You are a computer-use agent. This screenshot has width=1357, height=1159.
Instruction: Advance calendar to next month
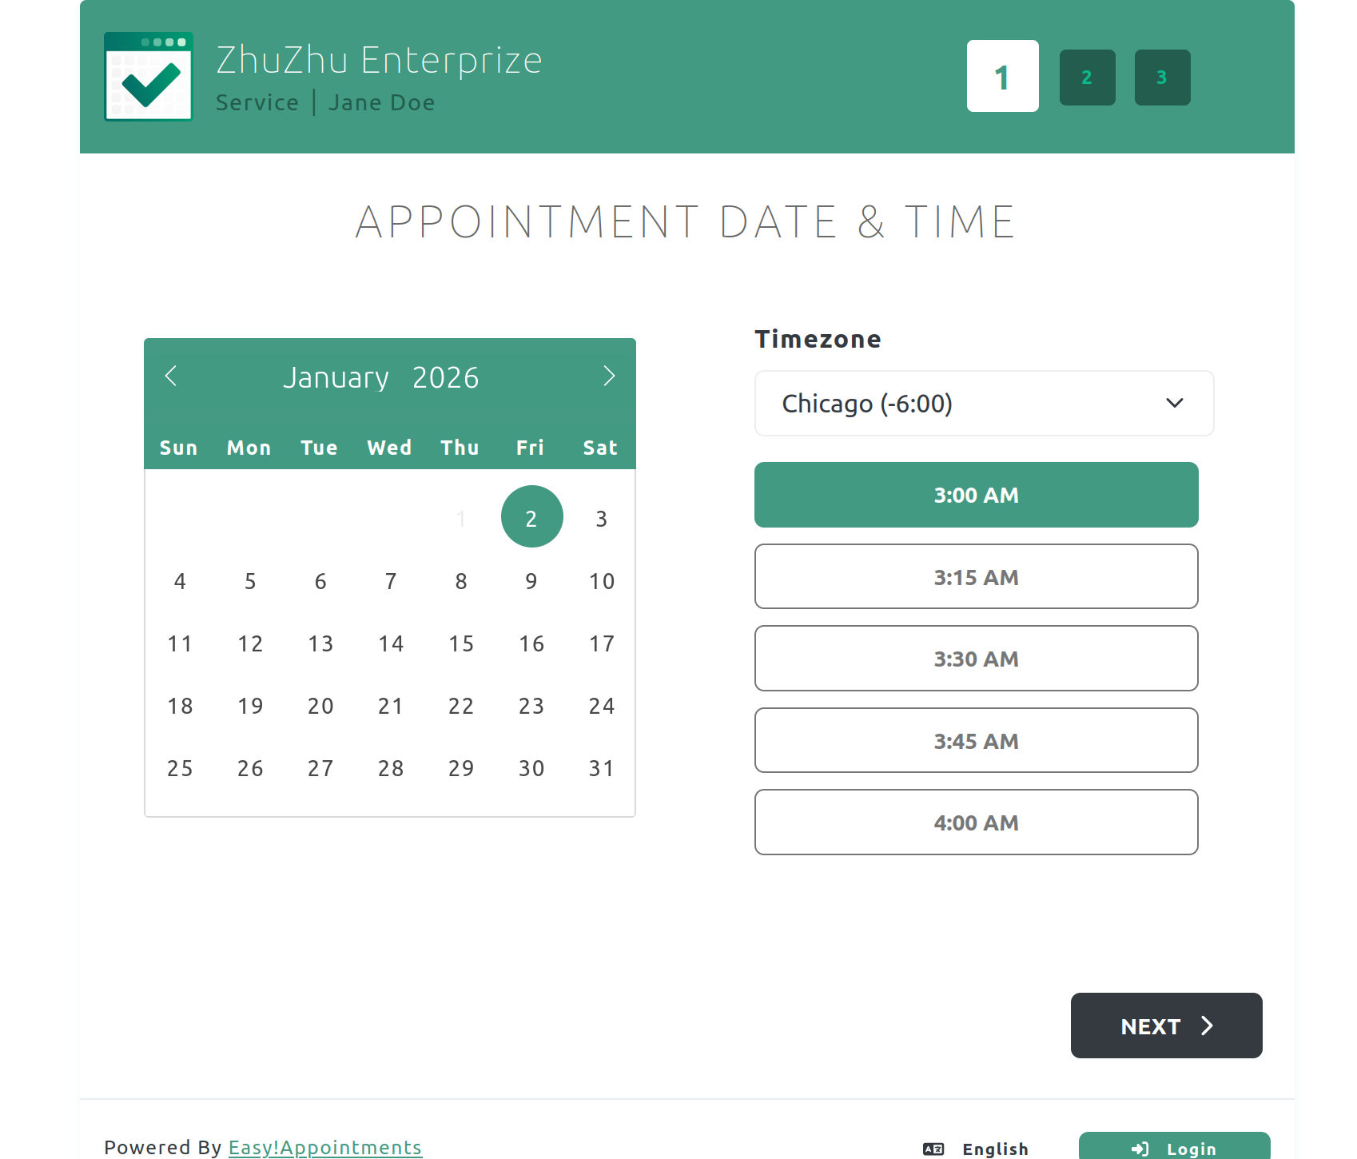coord(609,376)
